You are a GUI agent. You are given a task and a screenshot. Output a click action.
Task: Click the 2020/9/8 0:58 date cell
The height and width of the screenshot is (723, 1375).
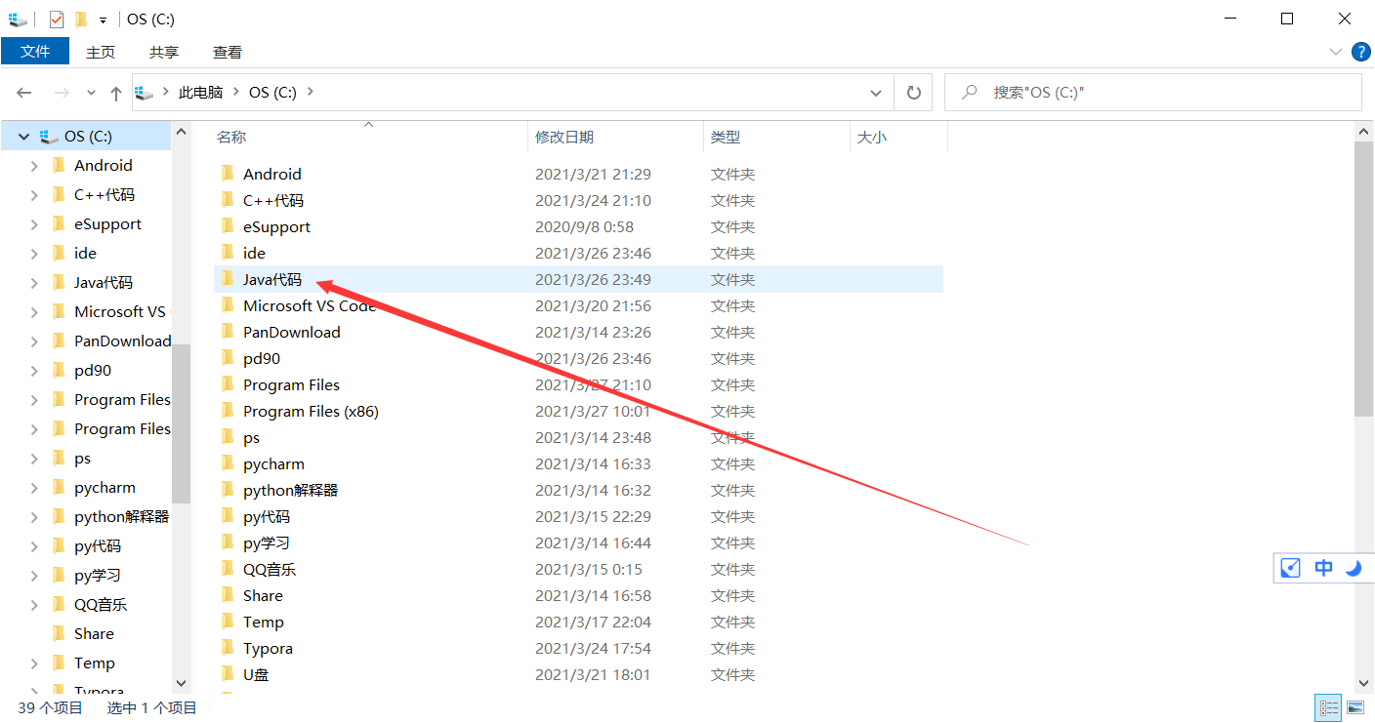(584, 226)
